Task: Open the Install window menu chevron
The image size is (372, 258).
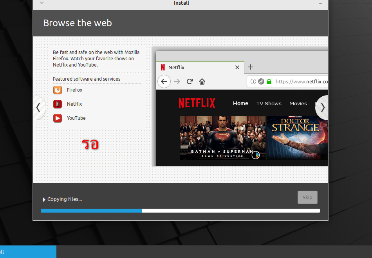Action: click(42, 3)
